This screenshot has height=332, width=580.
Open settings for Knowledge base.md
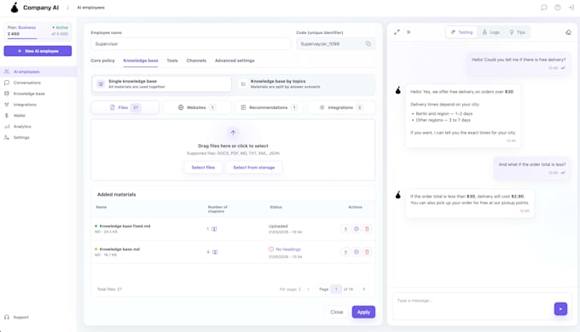pos(357,252)
